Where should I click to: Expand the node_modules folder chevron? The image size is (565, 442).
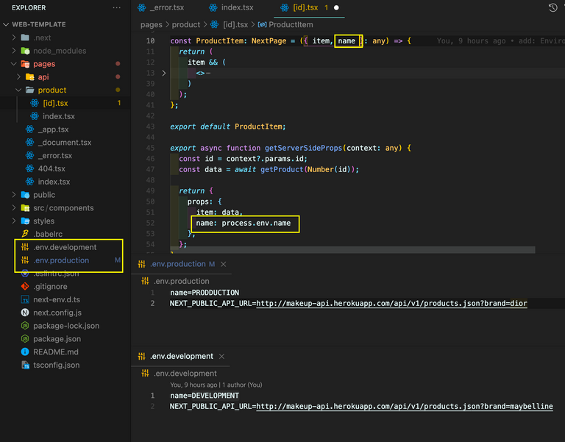click(x=14, y=51)
